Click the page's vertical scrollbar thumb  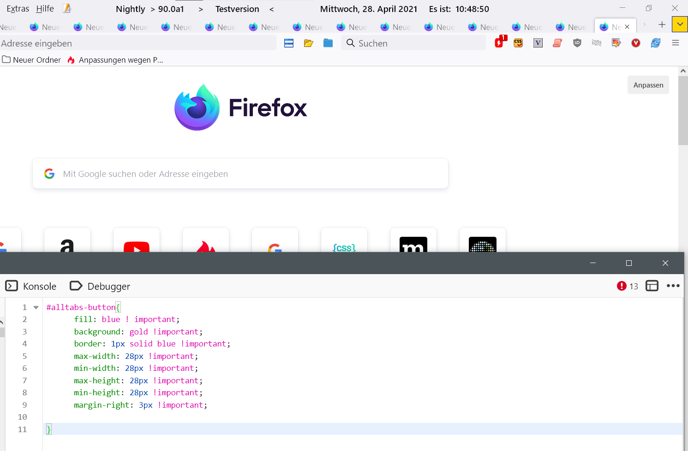pos(683,111)
